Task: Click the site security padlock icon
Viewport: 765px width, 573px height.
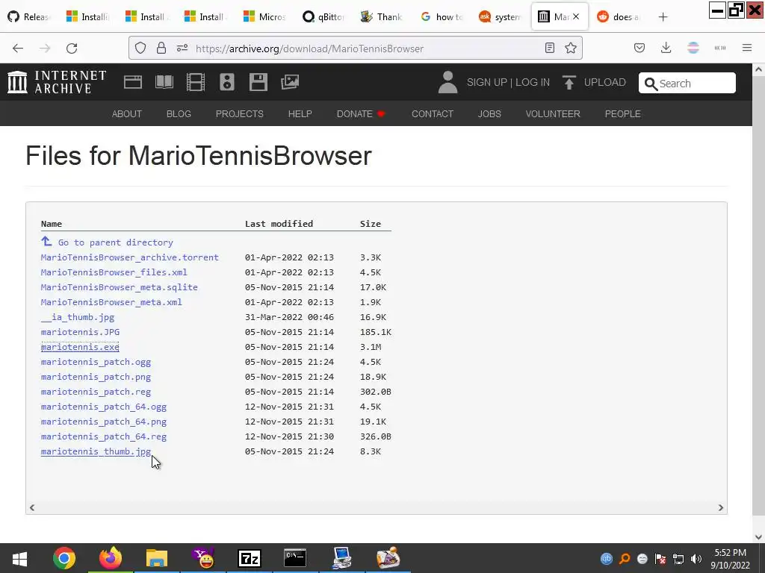Action: pos(161,48)
